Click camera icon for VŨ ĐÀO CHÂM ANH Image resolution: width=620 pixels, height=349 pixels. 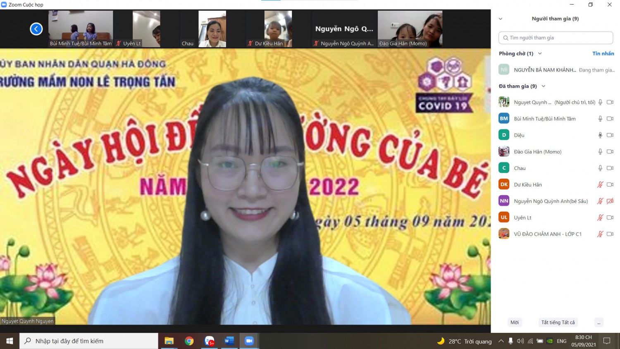(x=610, y=234)
